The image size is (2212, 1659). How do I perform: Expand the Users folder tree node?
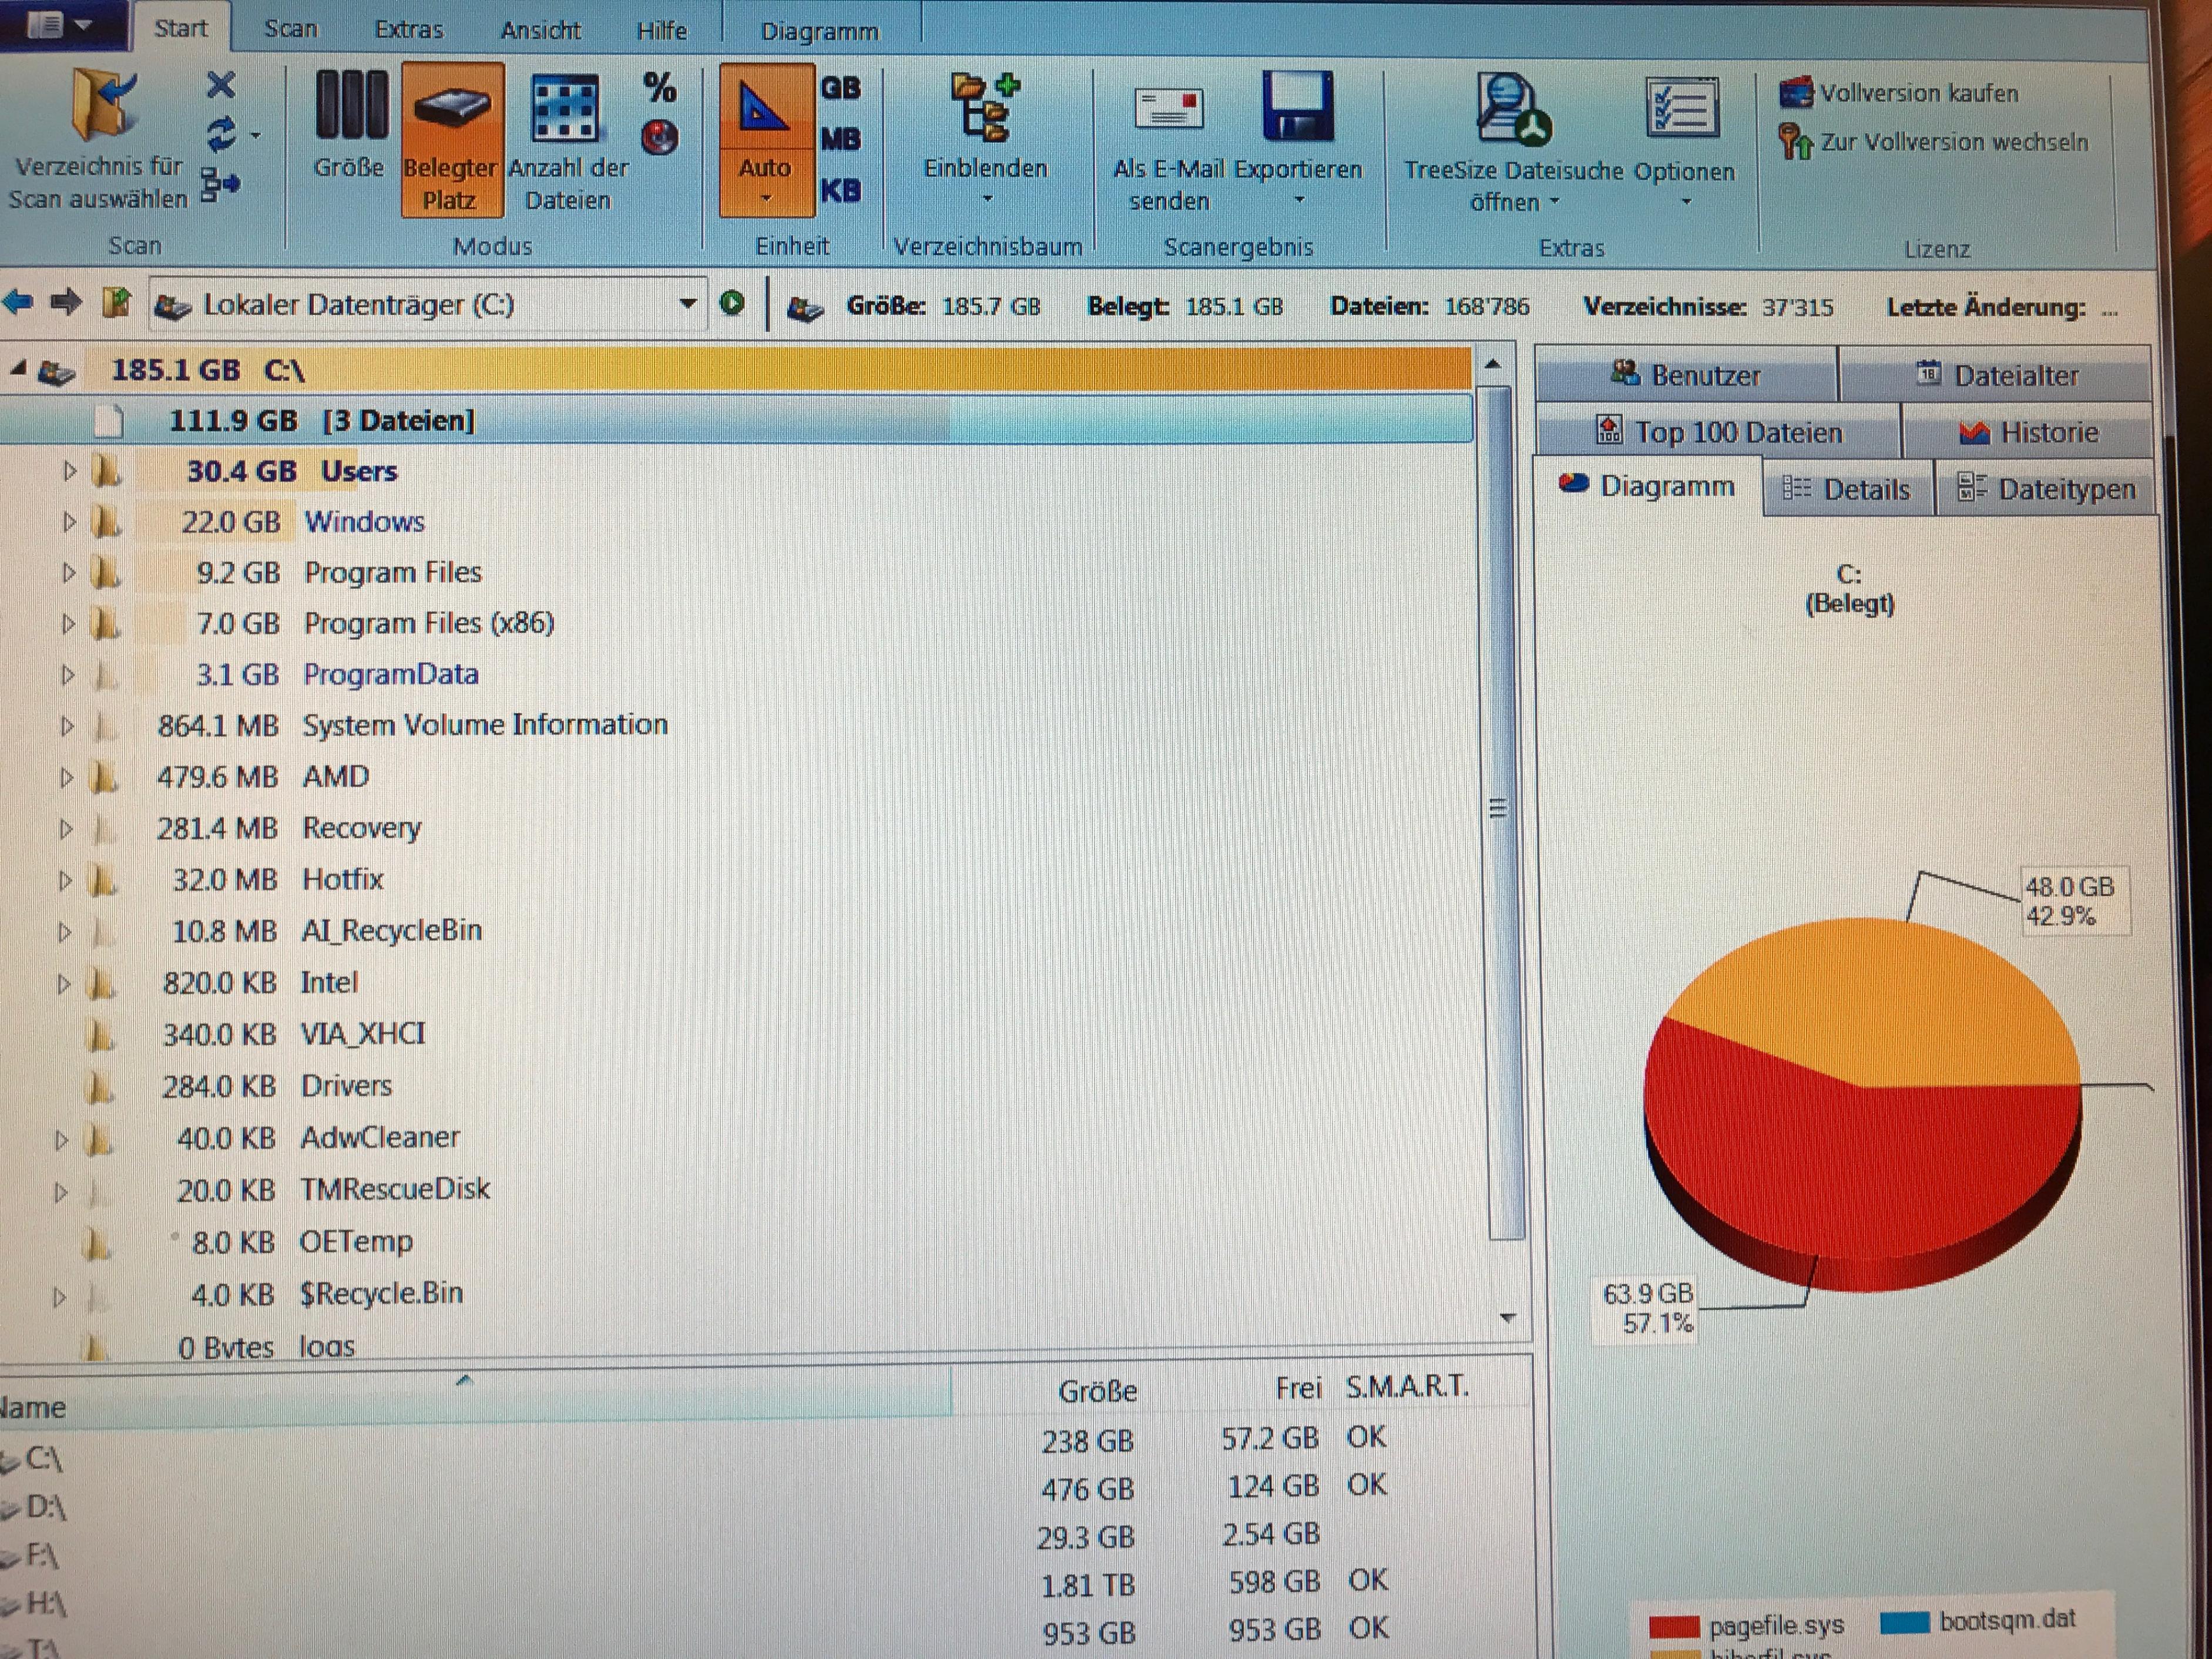pos(69,471)
